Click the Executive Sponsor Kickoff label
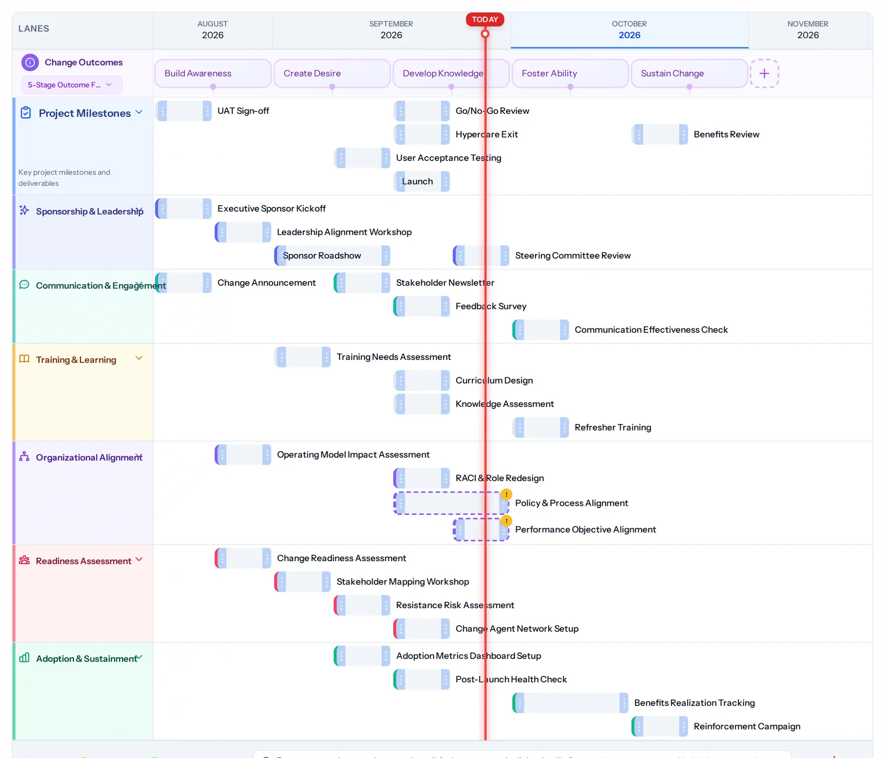 click(272, 208)
